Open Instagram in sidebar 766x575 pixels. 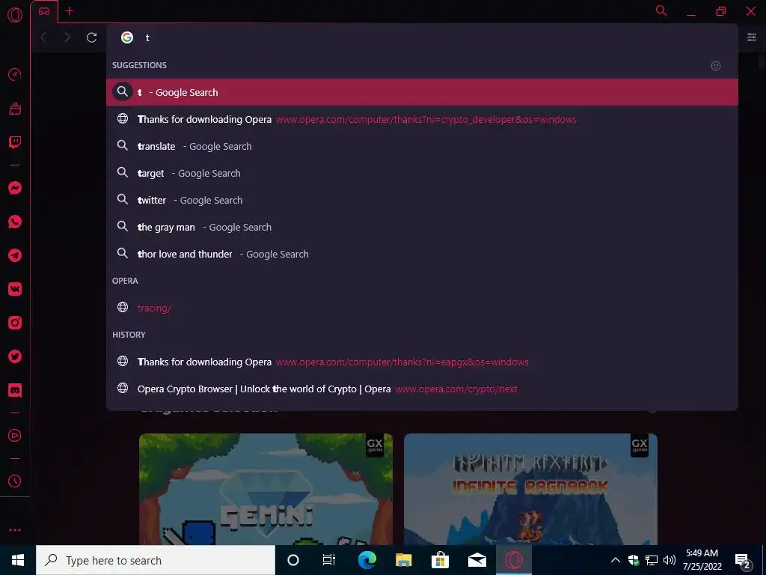(15, 323)
